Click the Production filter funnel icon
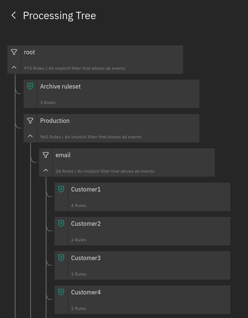 (30, 121)
